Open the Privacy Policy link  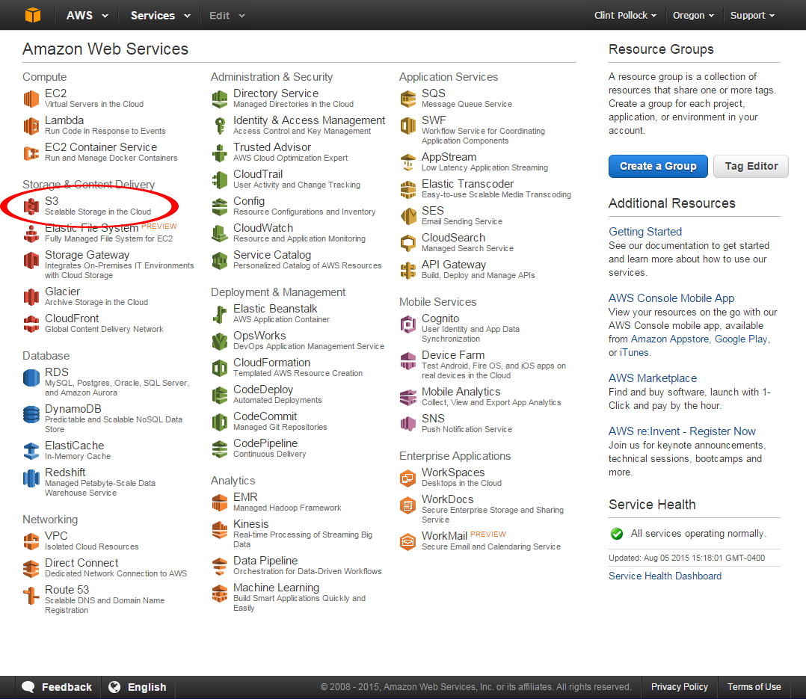click(x=679, y=687)
